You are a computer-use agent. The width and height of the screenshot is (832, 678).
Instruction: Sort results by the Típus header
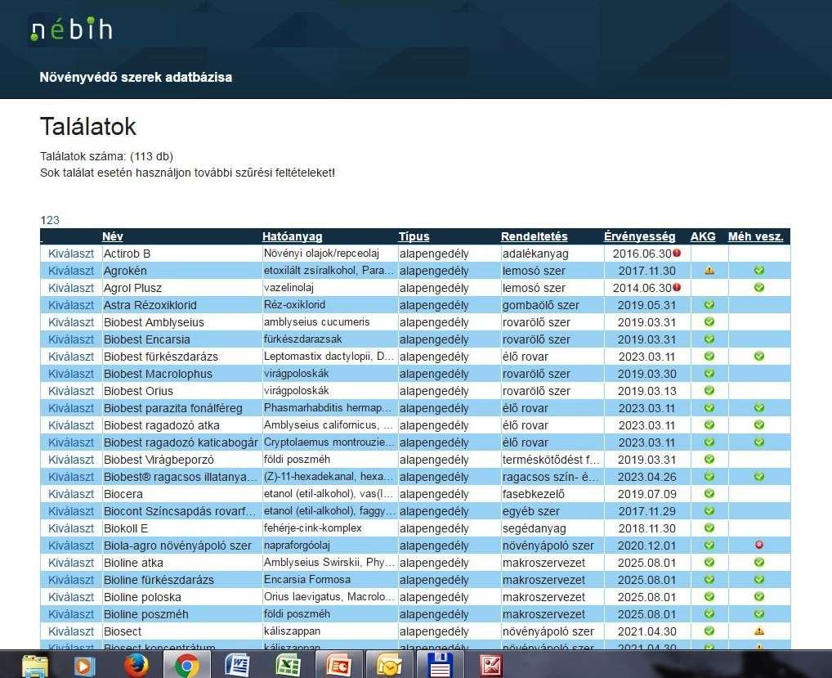414,236
